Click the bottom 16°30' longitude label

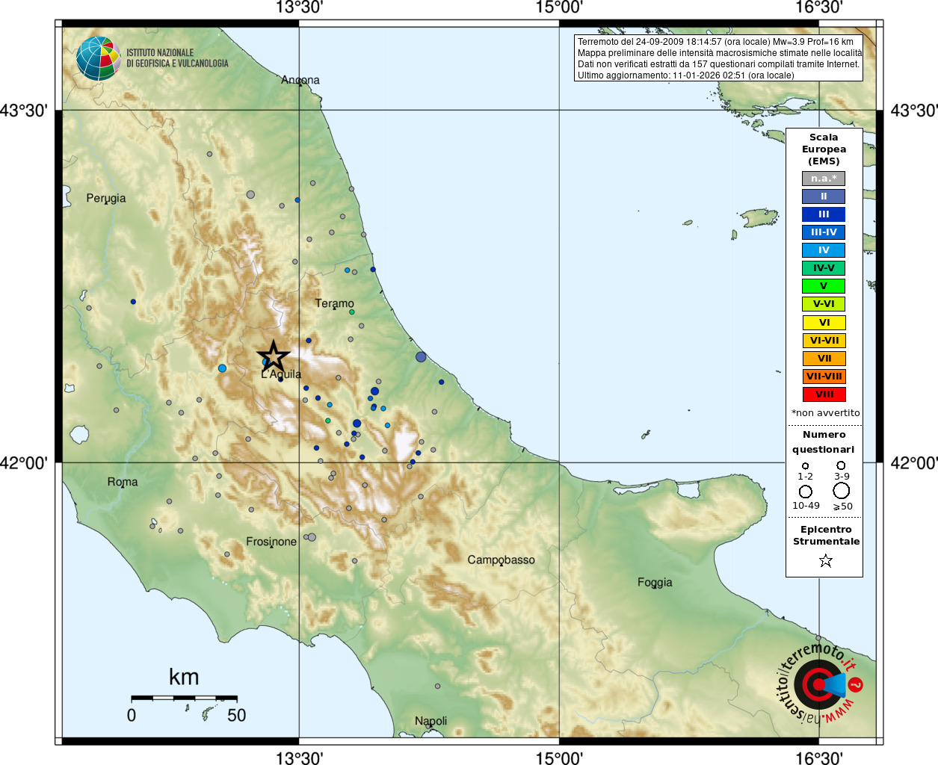819,758
